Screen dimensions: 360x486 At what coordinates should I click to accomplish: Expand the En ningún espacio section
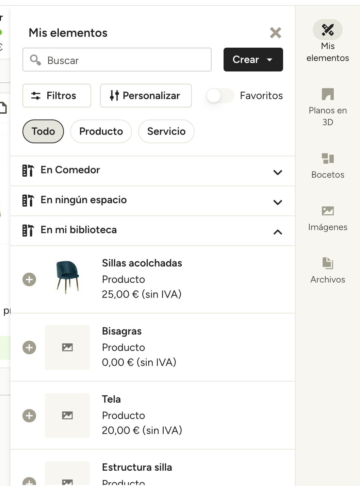(x=278, y=202)
